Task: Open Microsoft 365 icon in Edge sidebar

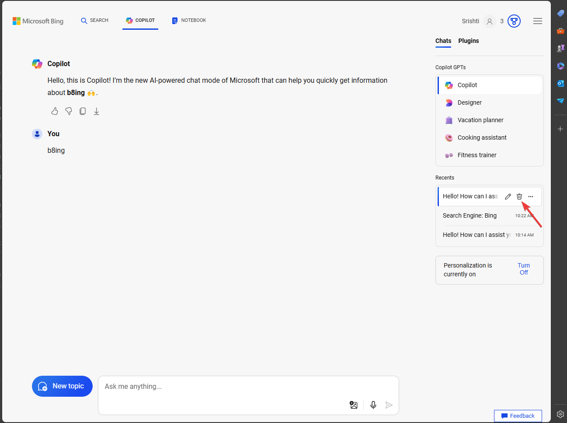Action: (x=560, y=66)
